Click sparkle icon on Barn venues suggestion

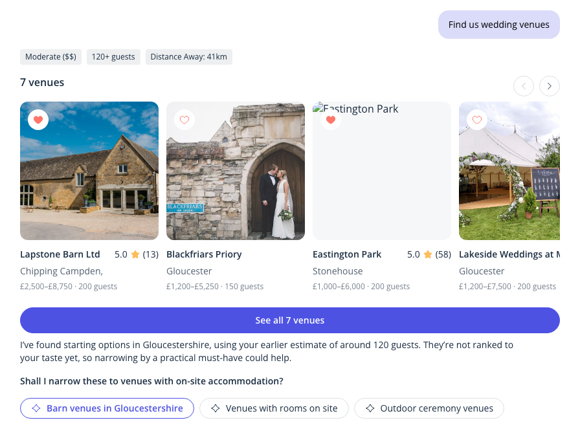36,408
